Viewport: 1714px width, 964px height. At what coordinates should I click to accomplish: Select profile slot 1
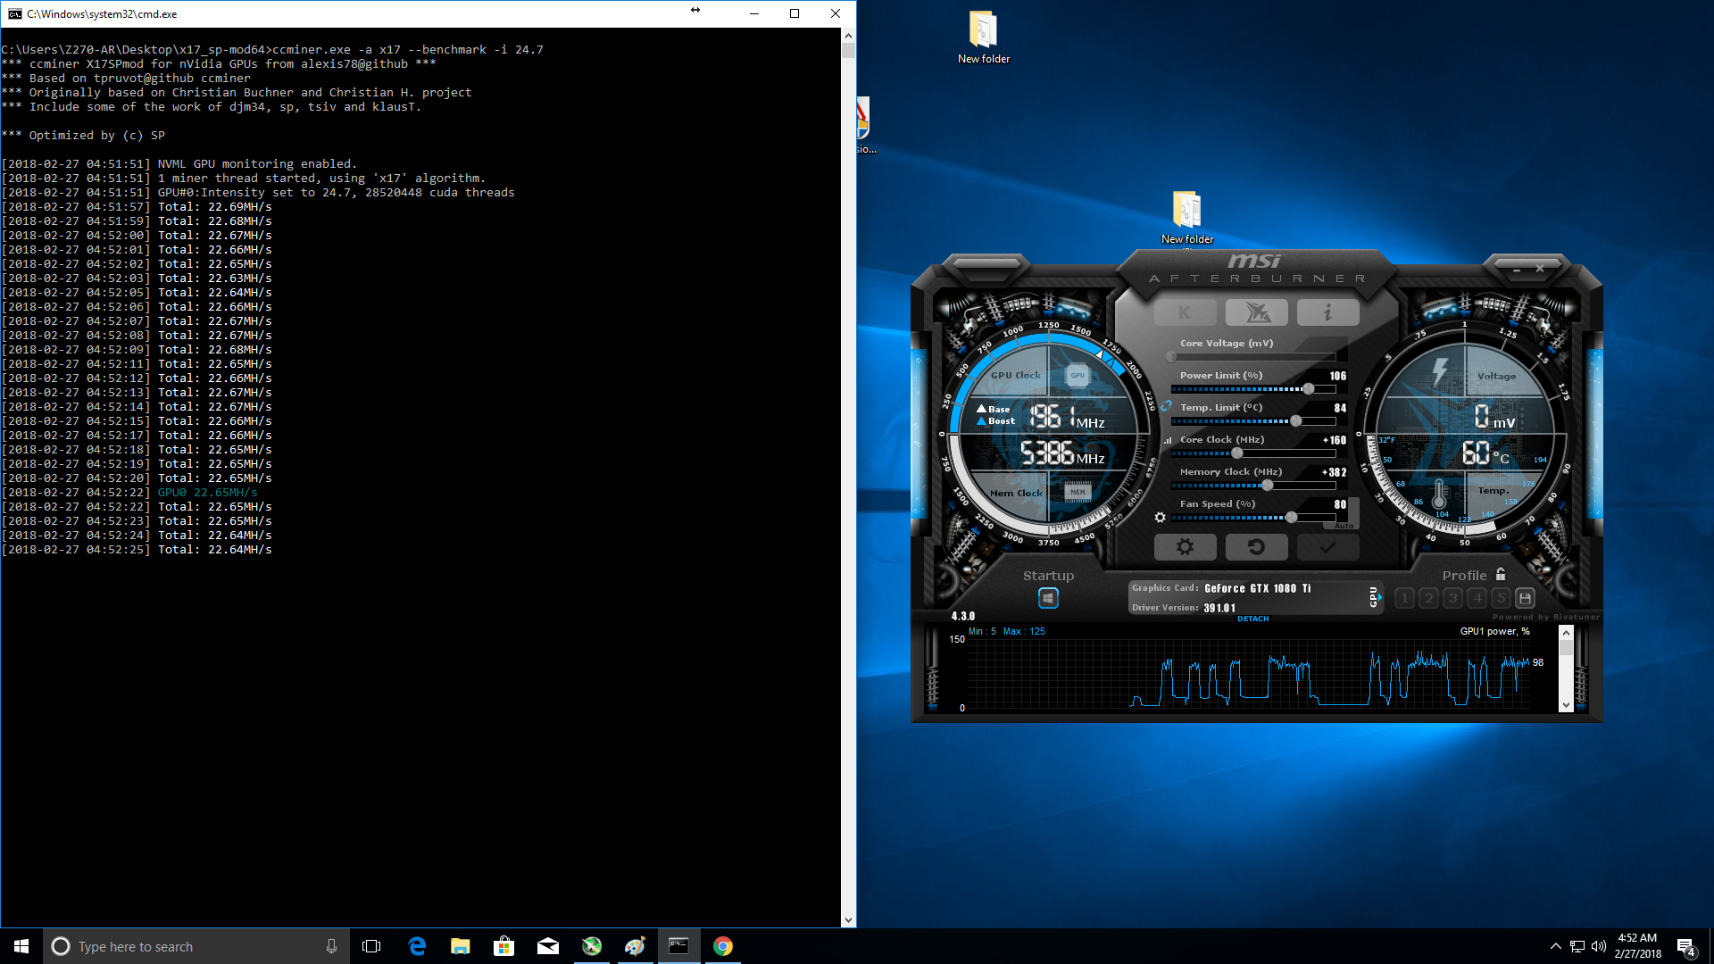[1404, 598]
